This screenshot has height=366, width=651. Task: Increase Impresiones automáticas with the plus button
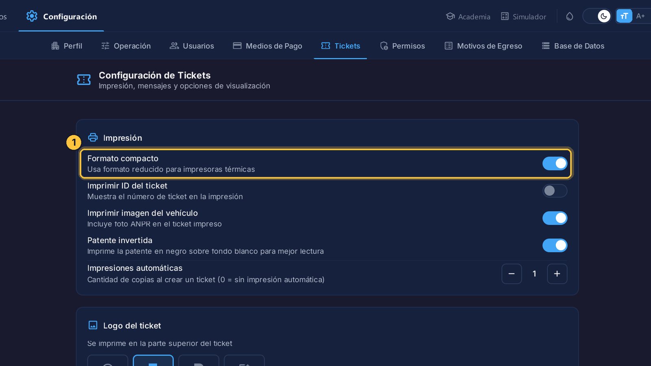coord(557,274)
